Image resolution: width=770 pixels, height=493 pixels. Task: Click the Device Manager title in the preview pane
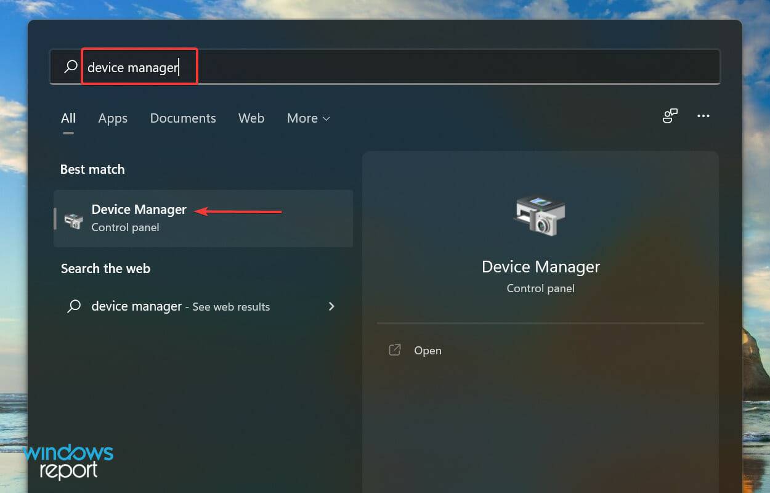coord(540,266)
